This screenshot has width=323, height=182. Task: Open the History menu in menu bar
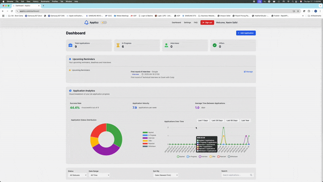click(36, 2)
